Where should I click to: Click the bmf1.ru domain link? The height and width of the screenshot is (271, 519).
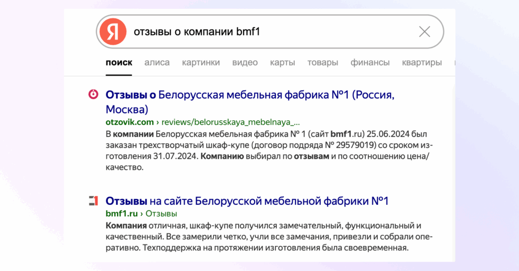pyautogui.click(x=121, y=214)
